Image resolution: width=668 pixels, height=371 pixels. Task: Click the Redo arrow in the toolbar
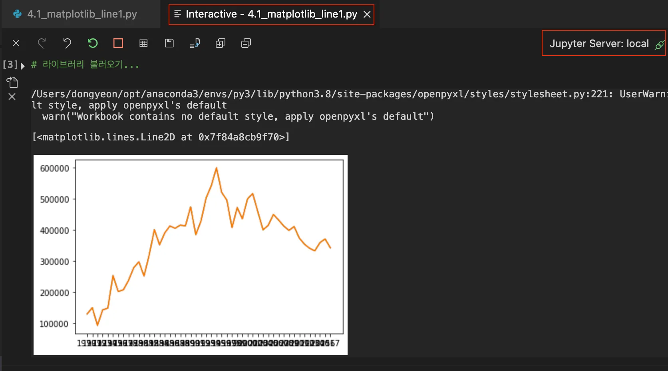point(42,43)
